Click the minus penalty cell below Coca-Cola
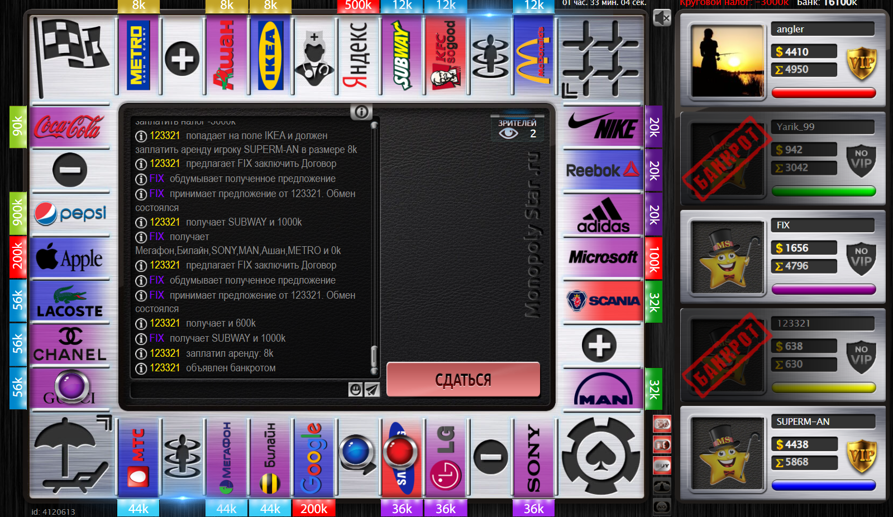This screenshot has width=893, height=517. [x=70, y=170]
